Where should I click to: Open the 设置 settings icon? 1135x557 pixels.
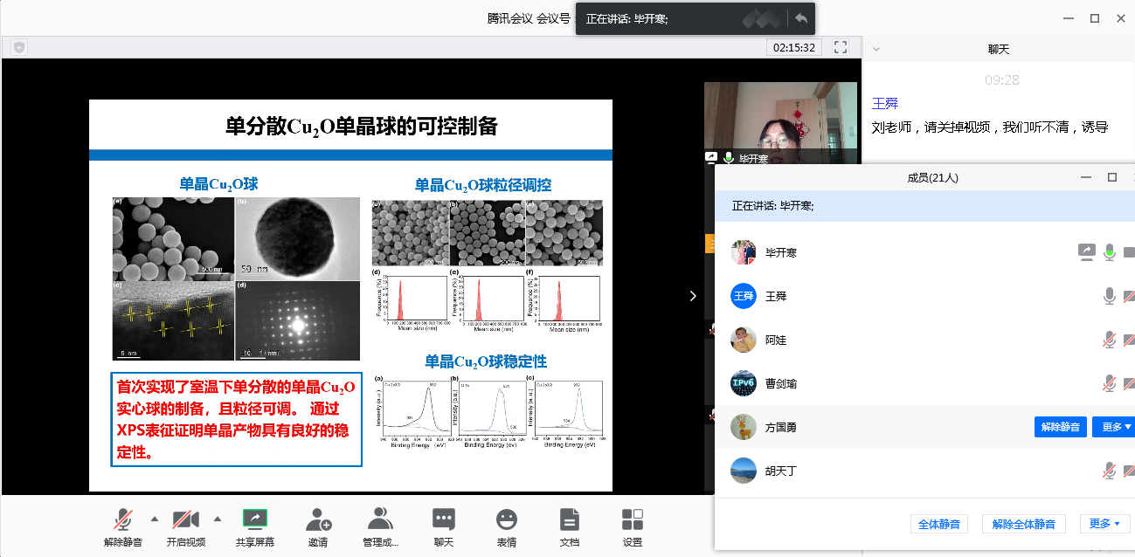click(x=633, y=519)
